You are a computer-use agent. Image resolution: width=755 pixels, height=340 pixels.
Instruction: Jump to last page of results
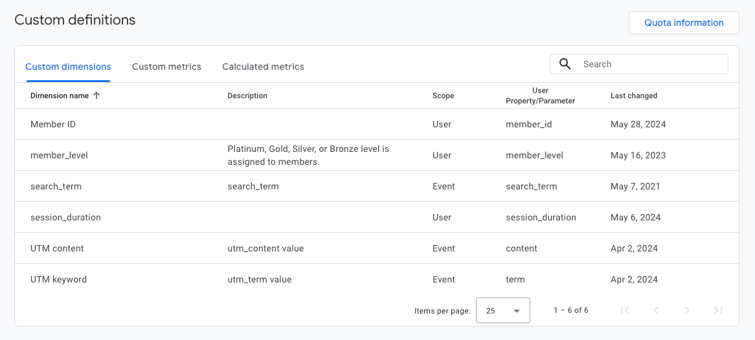click(718, 310)
